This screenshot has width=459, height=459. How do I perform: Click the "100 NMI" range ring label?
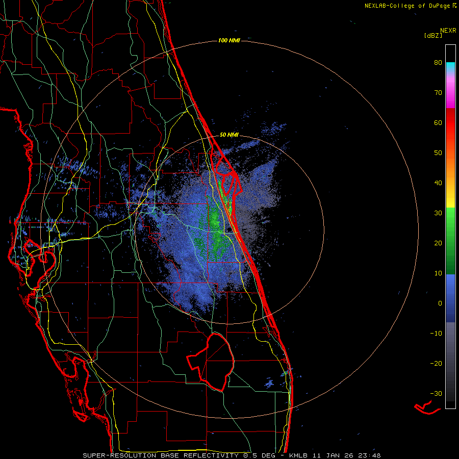pos(229,40)
